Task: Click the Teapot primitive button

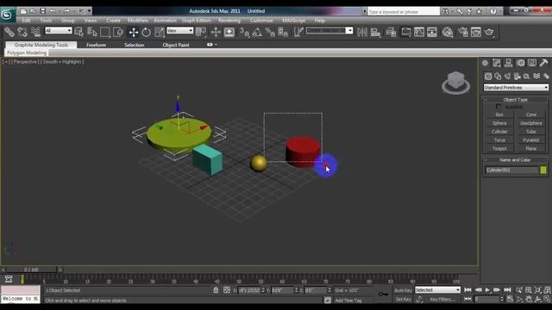Action: (x=499, y=148)
